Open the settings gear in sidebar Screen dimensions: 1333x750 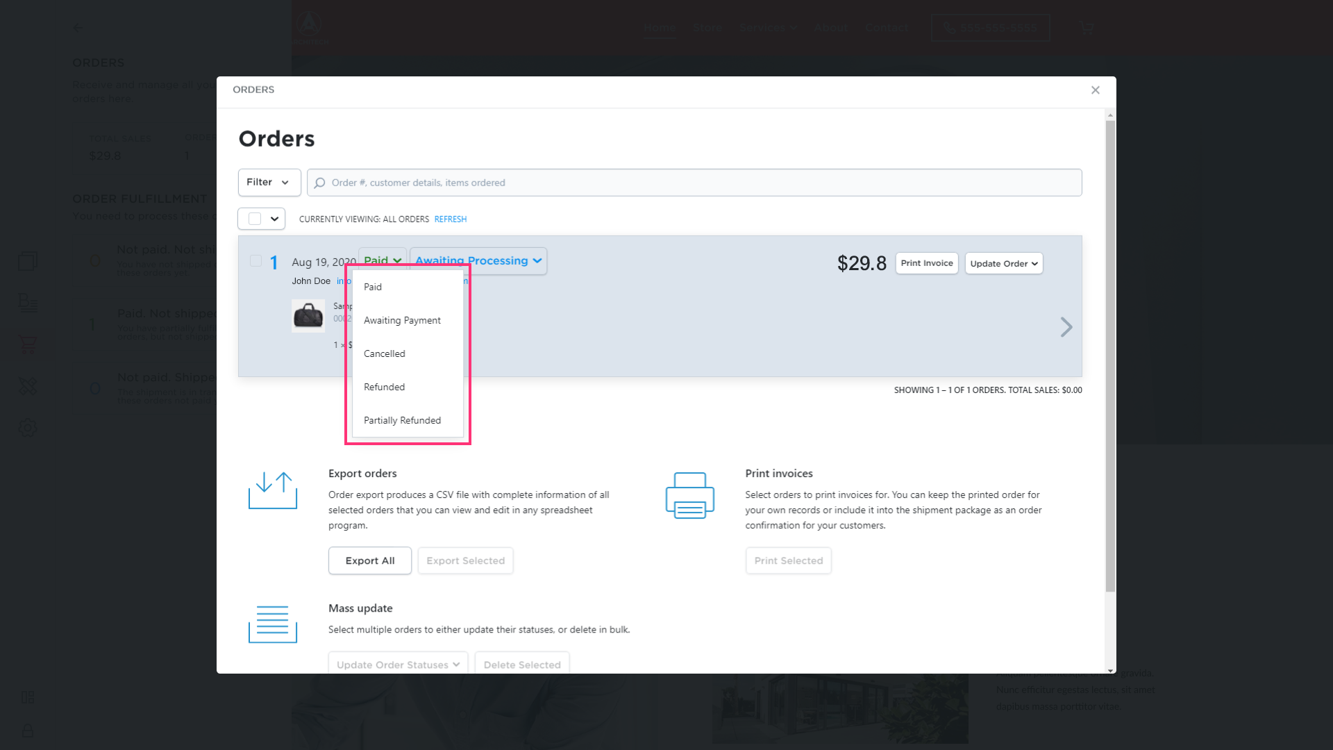tap(28, 428)
